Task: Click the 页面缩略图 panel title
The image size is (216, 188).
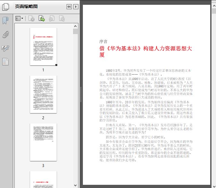Action: [x=26, y=6]
